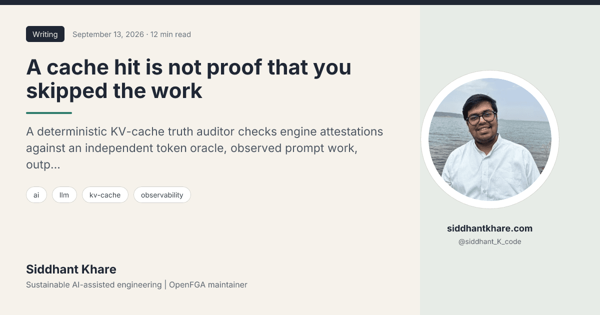The height and width of the screenshot is (315, 600).
Task: Select the llm tag
Action: 64,195
